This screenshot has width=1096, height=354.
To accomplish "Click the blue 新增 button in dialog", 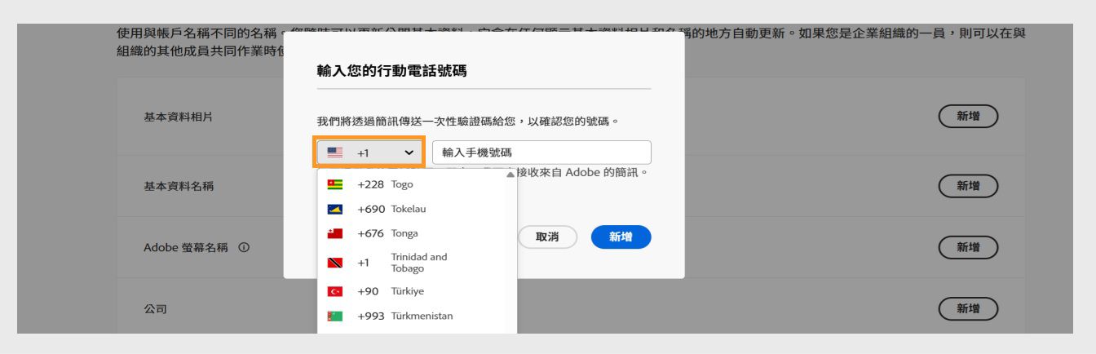I will coord(621,237).
